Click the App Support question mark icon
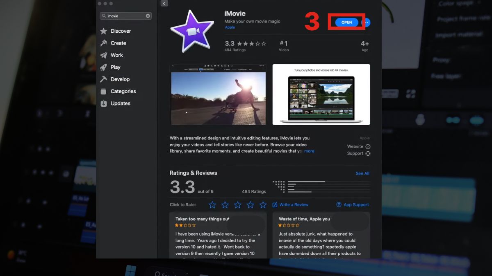 point(339,205)
